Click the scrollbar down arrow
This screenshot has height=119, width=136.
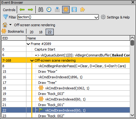point(132,115)
